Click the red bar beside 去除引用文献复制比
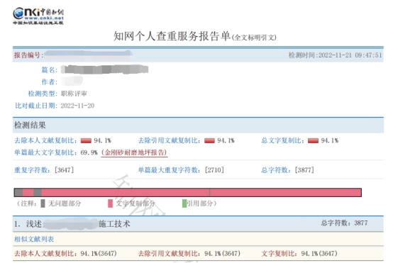Viewport: 393px width, 263px height. [x=209, y=140]
